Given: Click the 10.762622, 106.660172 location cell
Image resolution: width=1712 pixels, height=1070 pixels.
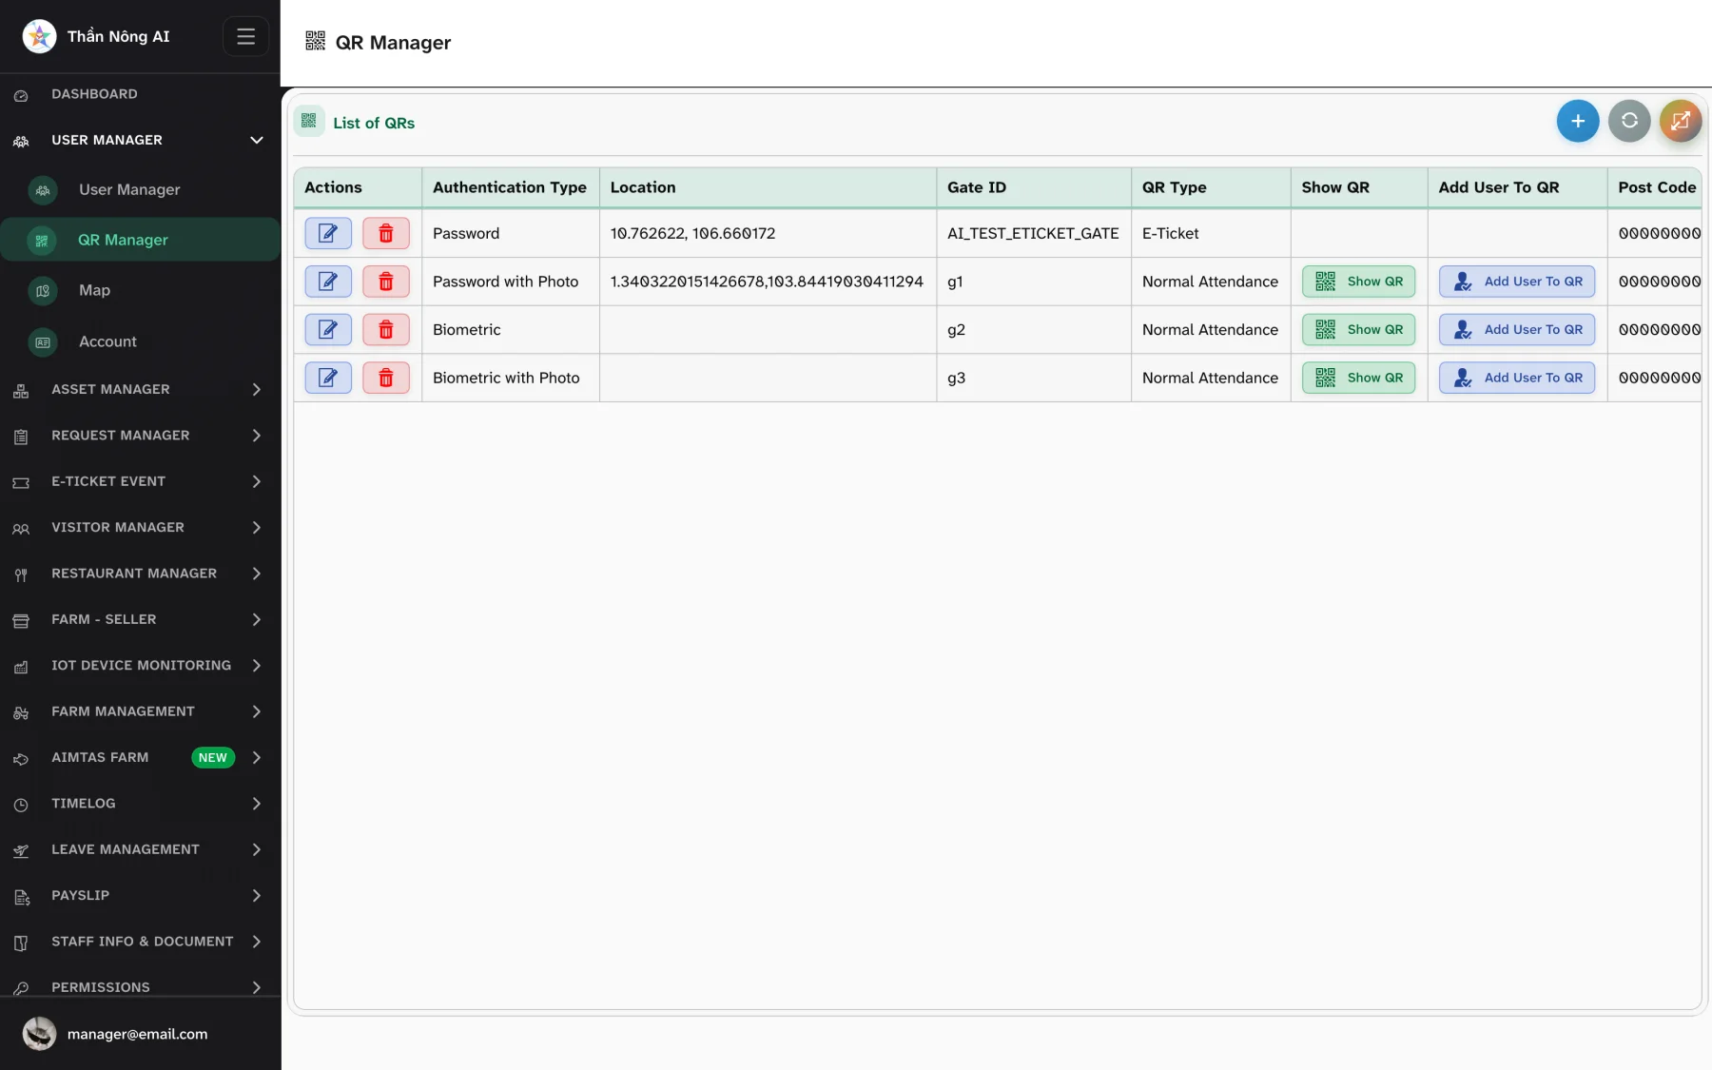Looking at the screenshot, I should pos(768,233).
